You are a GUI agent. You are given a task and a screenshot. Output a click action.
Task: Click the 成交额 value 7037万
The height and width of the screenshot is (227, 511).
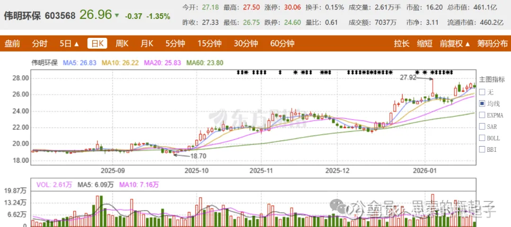385,23
